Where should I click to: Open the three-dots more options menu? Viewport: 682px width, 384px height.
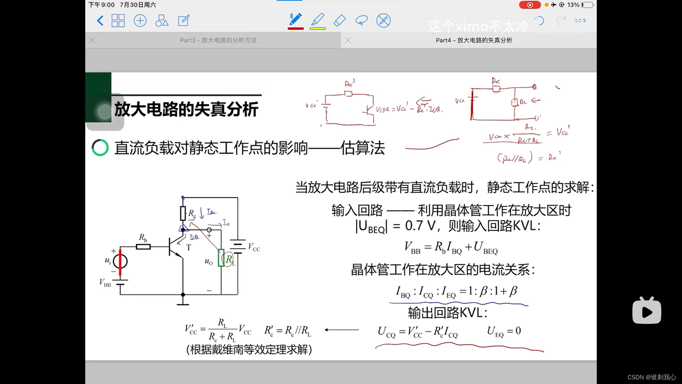coord(580,21)
